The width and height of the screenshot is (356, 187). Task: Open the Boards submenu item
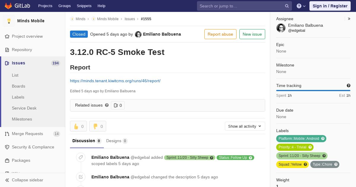(18, 86)
